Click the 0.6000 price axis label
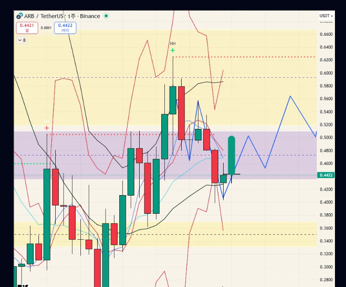346x287 pixels. (326, 73)
